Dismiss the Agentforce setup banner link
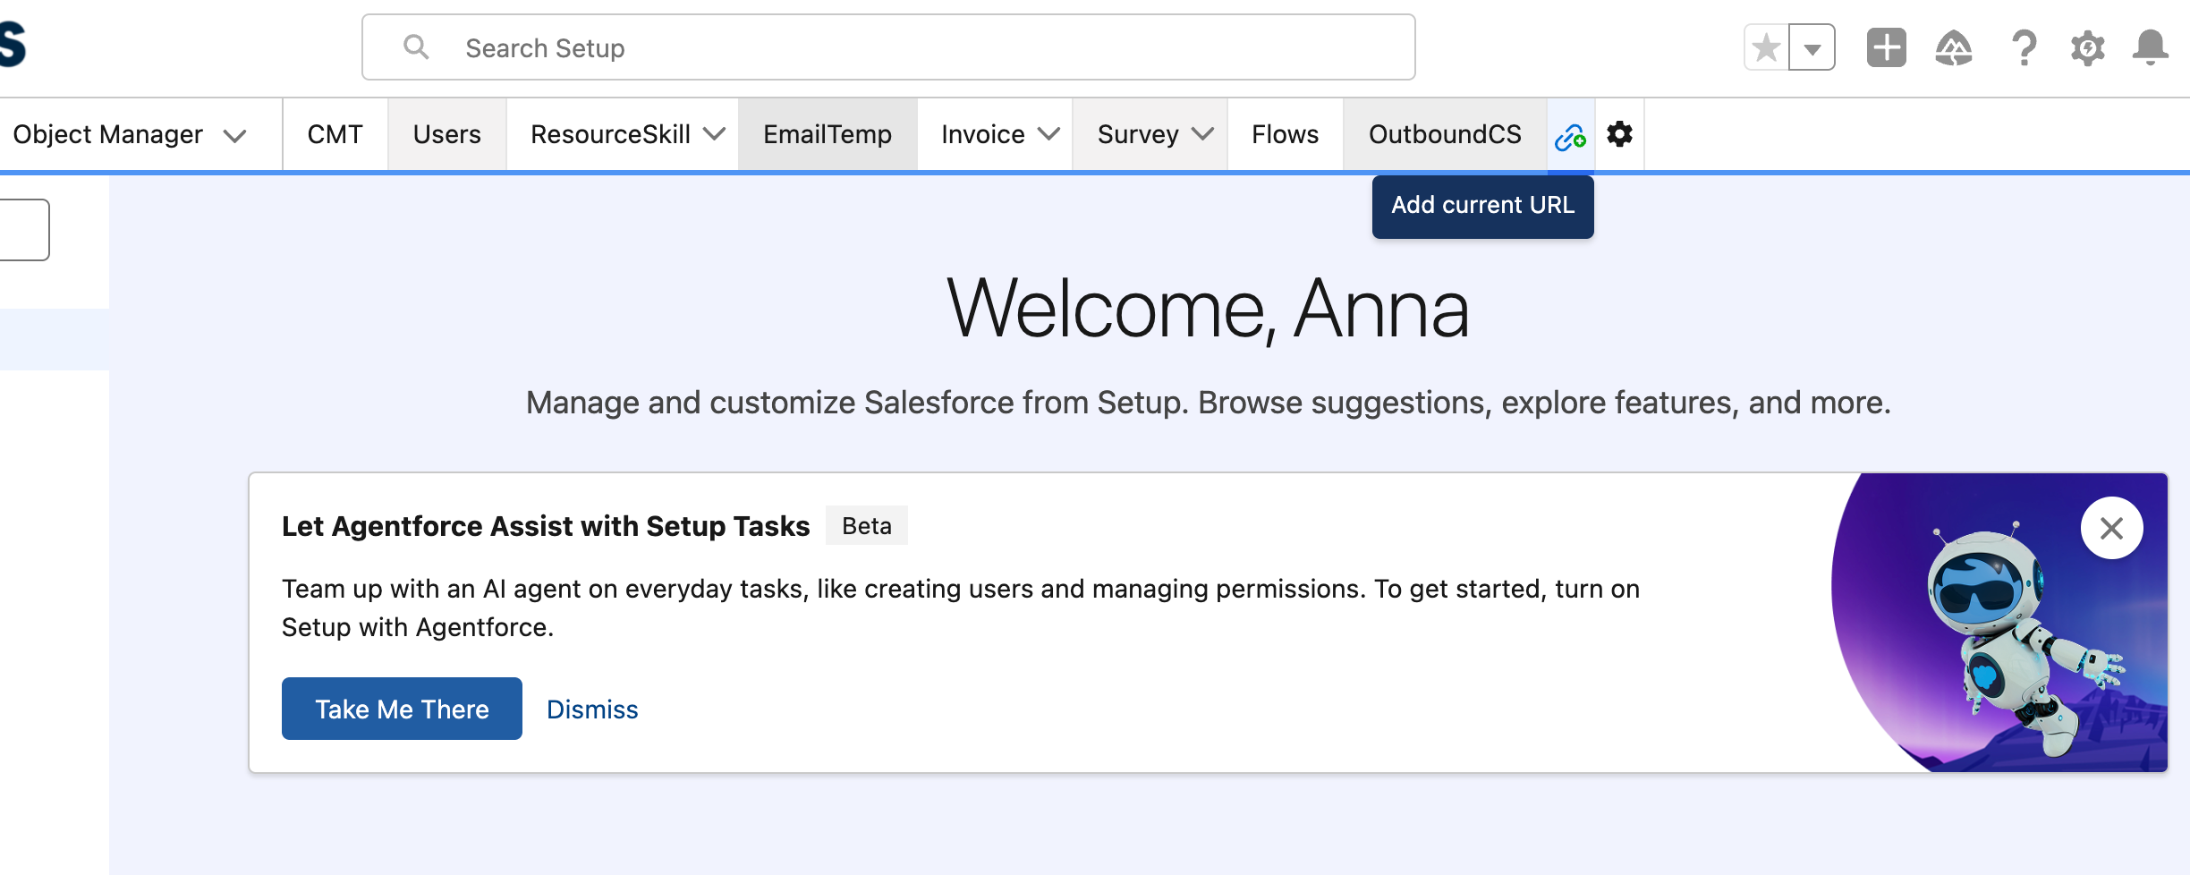The height and width of the screenshot is (875, 2190). (x=592, y=709)
